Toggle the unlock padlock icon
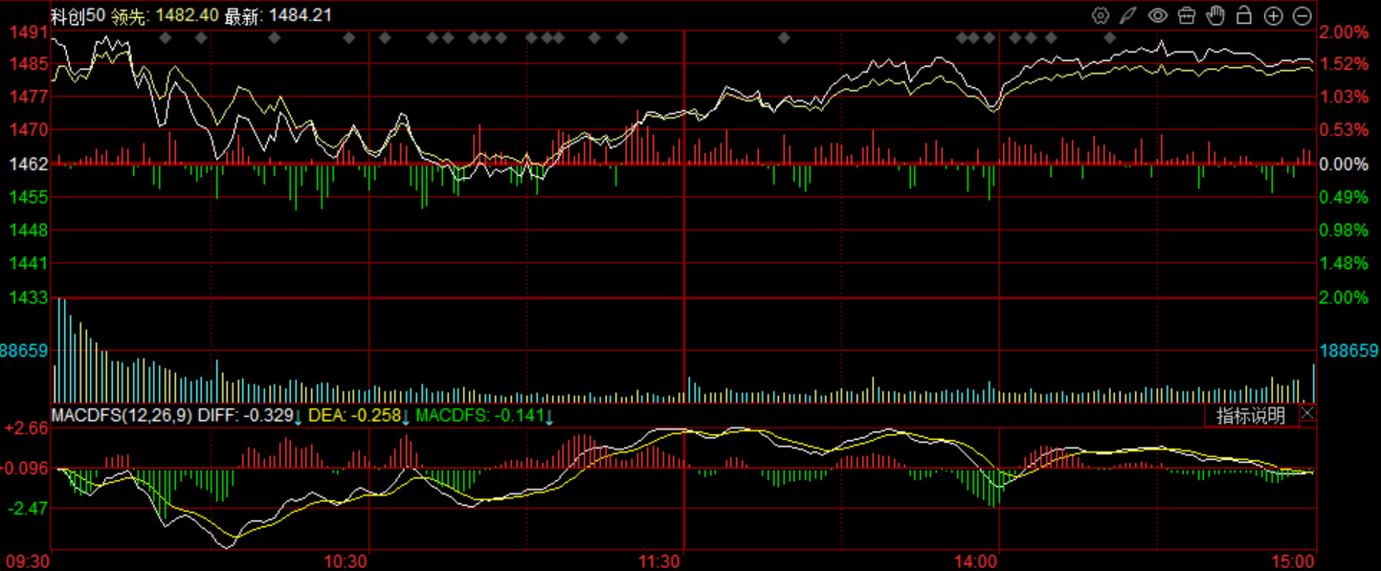Image resolution: width=1381 pixels, height=571 pixels. [1244, 15]
